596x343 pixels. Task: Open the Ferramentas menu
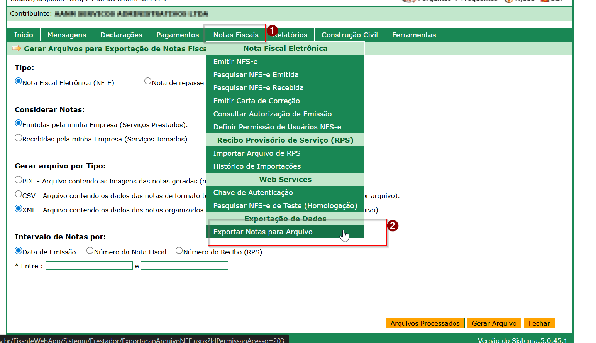[414, 35]
